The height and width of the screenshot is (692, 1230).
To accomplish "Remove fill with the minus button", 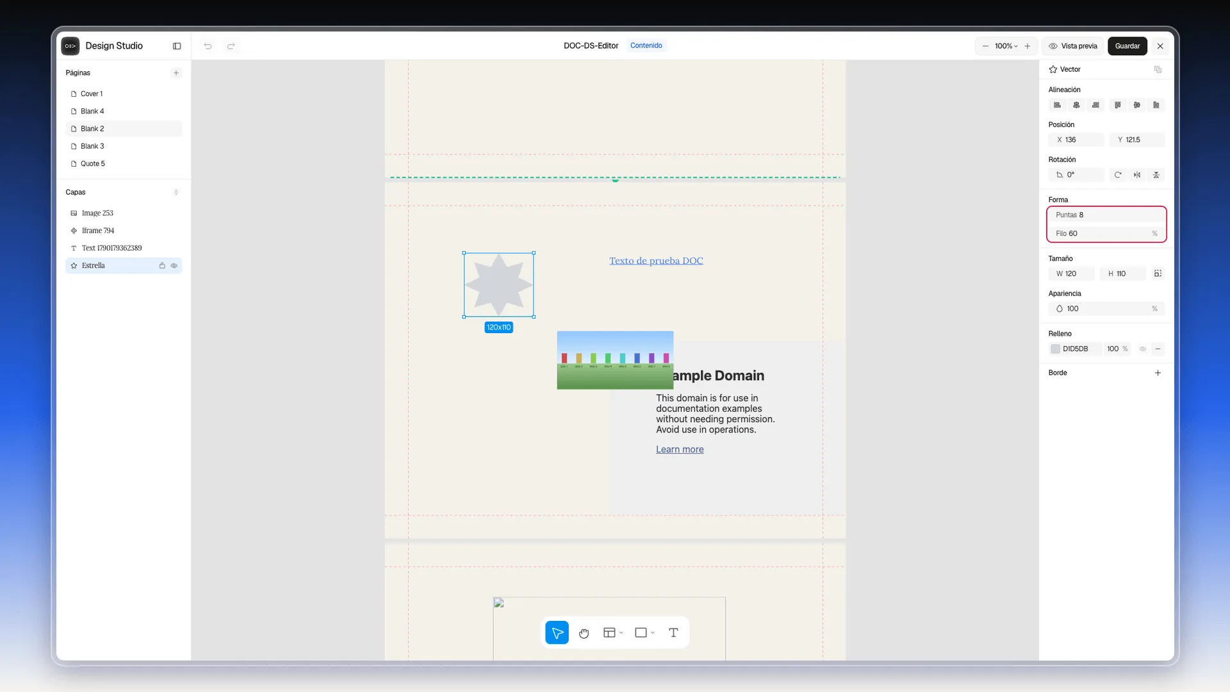I will 1158,349.
